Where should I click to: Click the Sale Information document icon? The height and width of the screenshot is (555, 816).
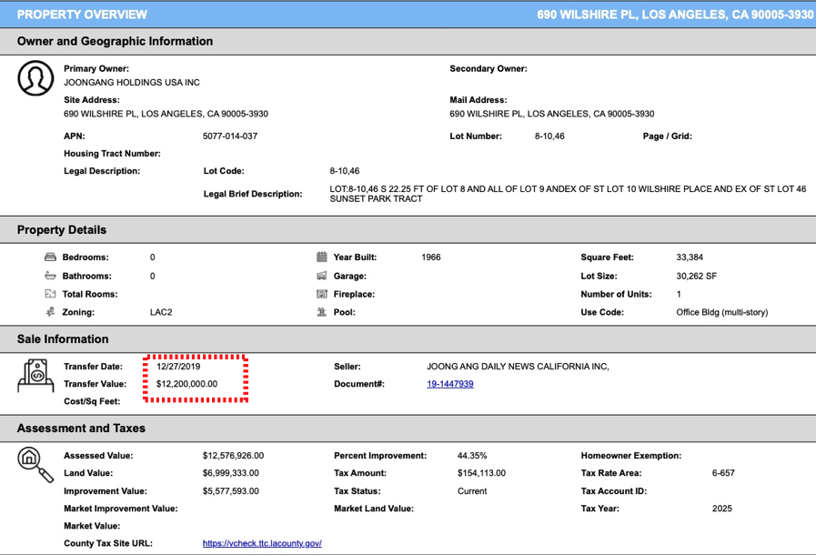click(x=36, y=376)
